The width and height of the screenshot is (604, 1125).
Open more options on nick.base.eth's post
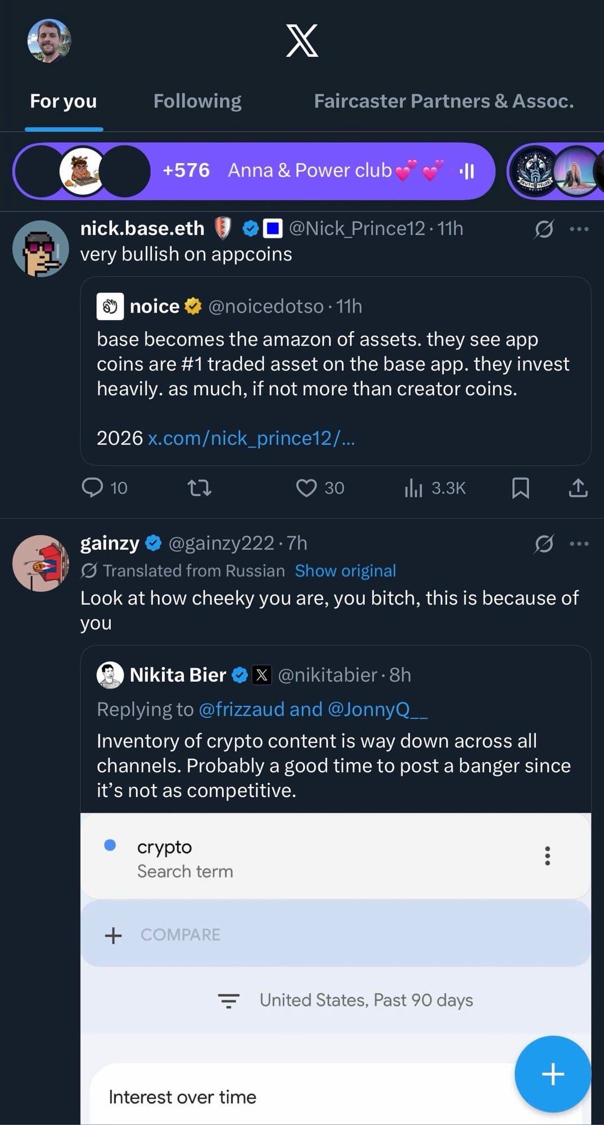coord(578,228)
